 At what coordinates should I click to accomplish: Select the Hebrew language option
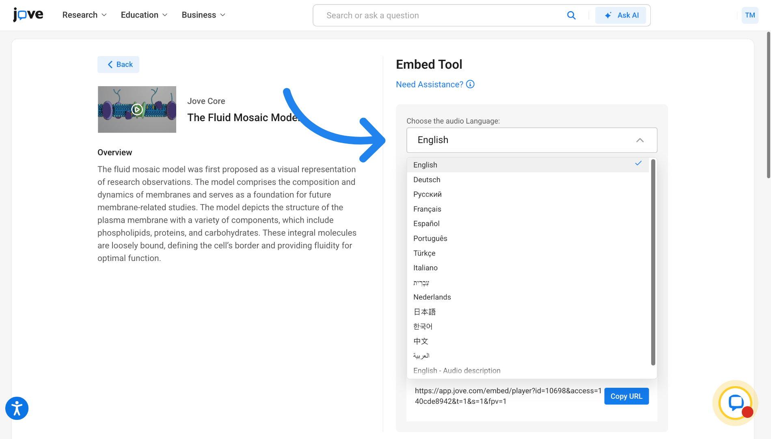(528, 283)
